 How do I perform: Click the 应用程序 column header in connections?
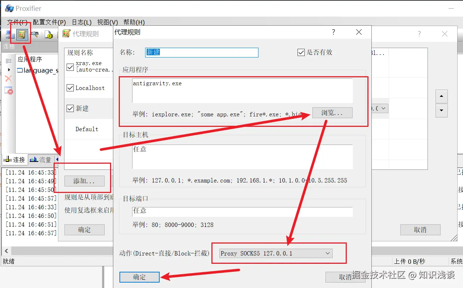30,59
